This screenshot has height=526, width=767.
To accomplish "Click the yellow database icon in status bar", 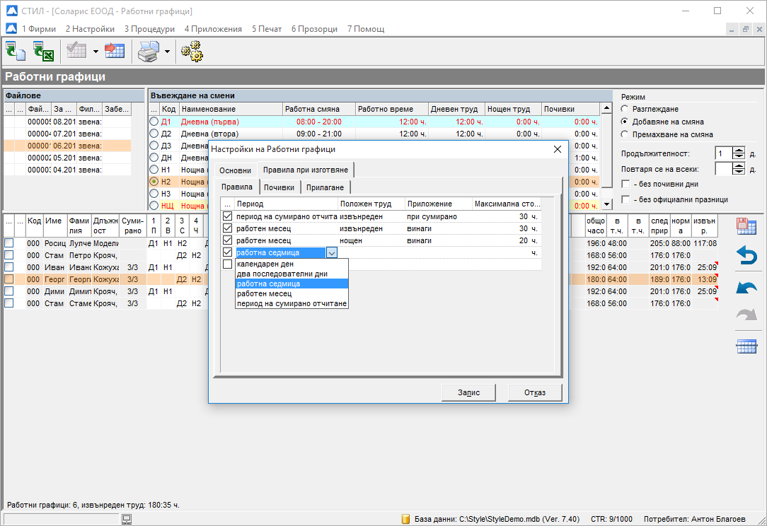I will [x=405, y=519].
